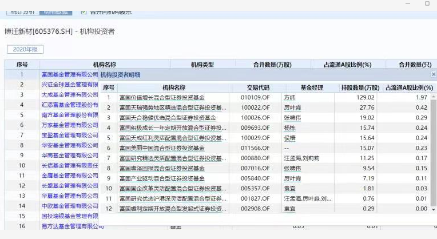Open 华夏基金管理有限公司 link
This screenshot has width=437, height=239.
pyautogui.click(x=70, y=196)
